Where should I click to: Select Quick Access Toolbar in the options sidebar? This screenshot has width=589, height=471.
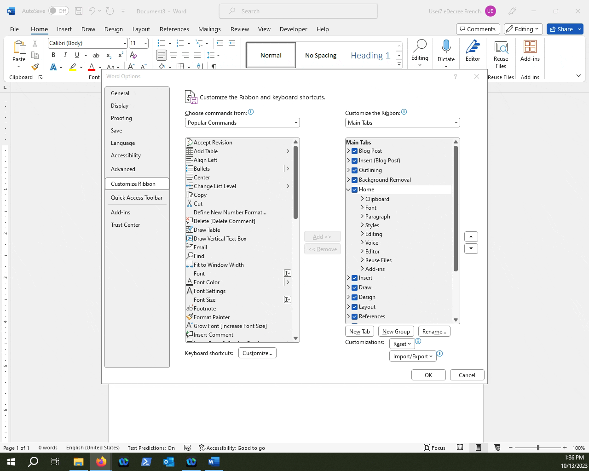click(137, 197)
